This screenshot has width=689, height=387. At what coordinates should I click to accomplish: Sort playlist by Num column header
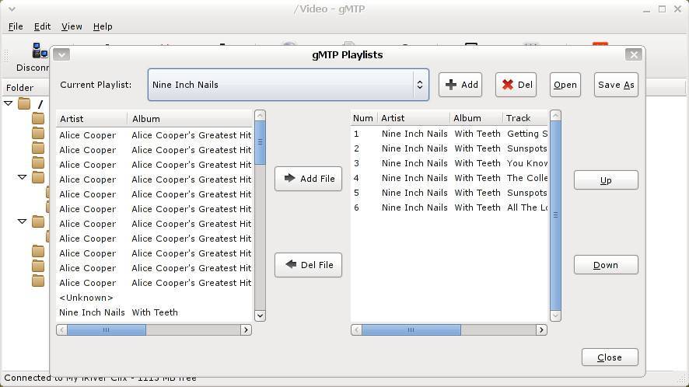click(363, 118)
